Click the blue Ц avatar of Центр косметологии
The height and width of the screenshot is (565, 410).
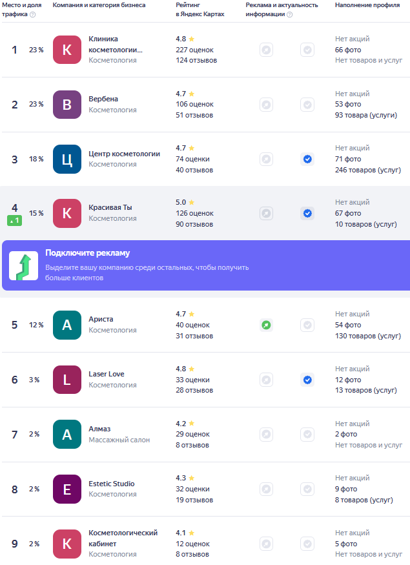[x=67, y=159]
